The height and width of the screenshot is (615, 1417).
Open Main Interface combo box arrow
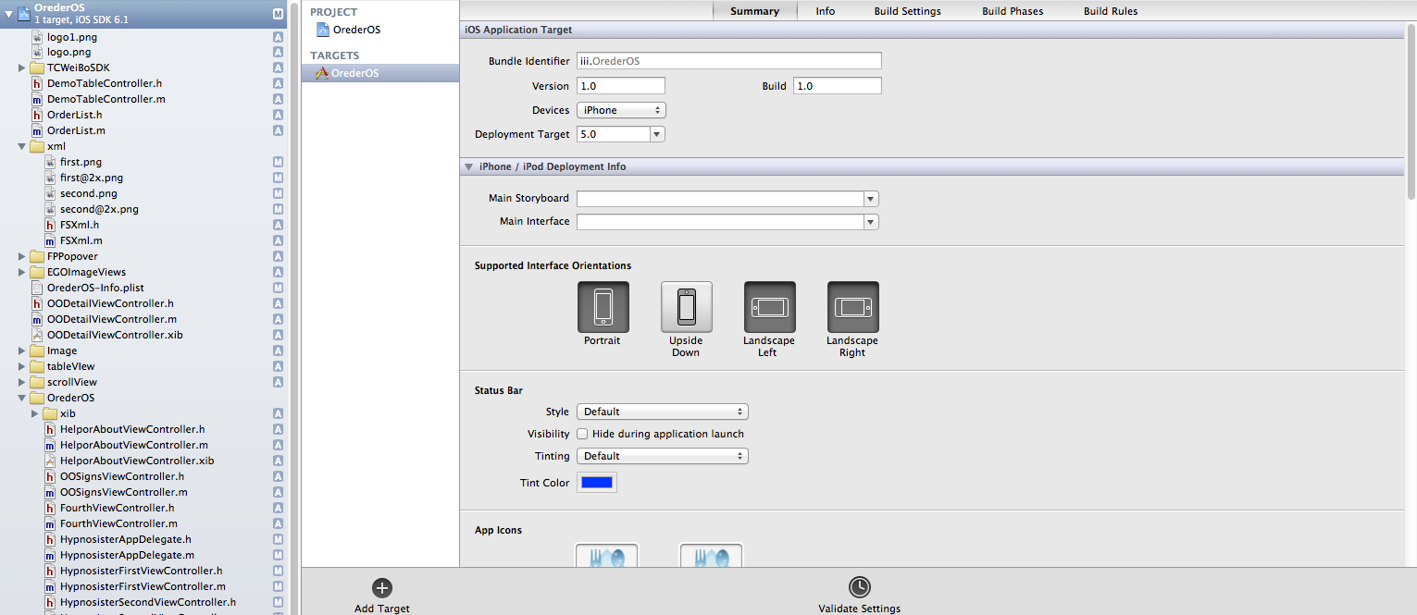coord(871,222)
